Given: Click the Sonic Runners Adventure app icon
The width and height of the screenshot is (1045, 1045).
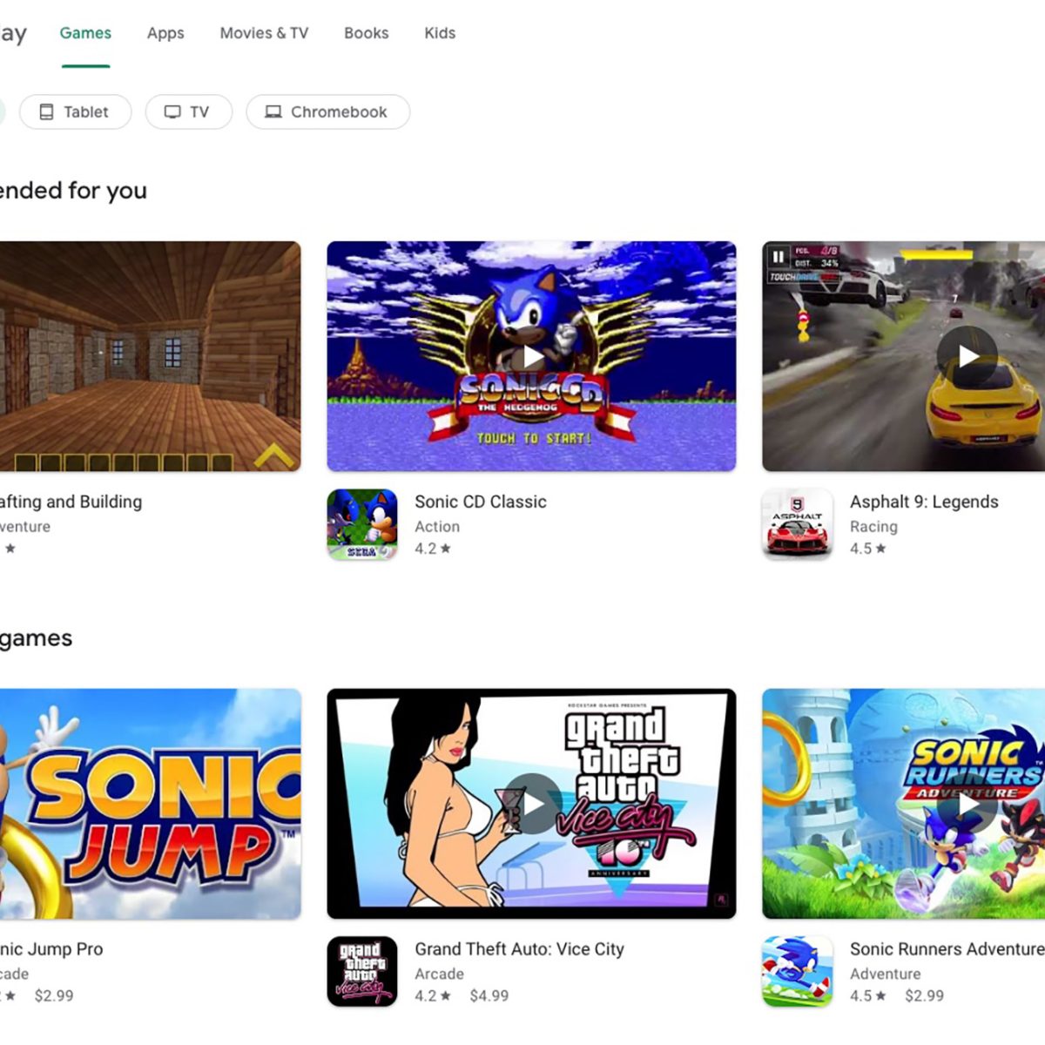Looking at the screenshot, I should (797, 971).
